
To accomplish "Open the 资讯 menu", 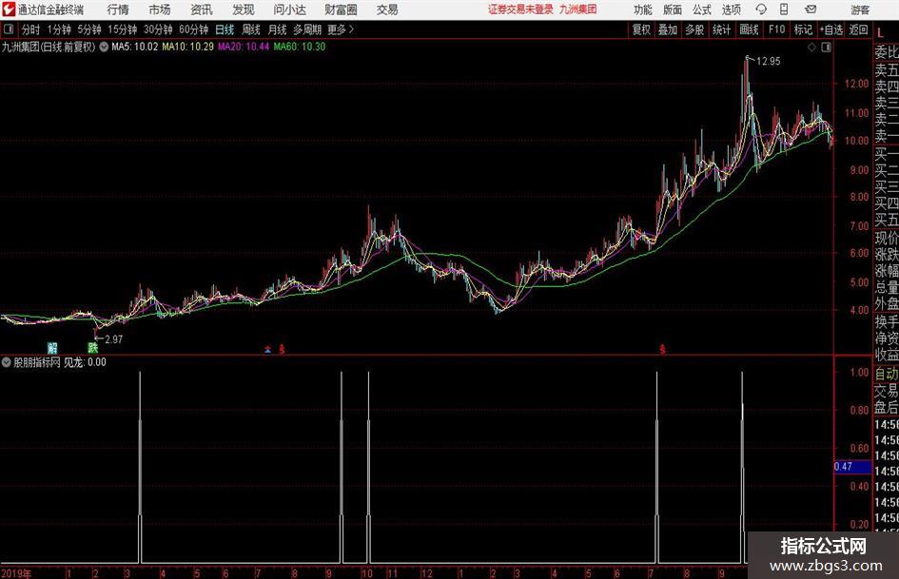I will point(202,10).
